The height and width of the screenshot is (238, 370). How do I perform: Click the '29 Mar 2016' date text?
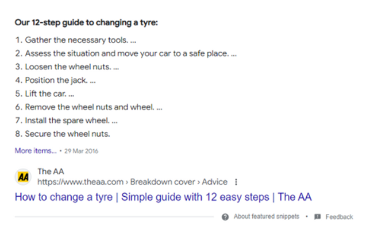pyautogui.click(x=81, y=151)
